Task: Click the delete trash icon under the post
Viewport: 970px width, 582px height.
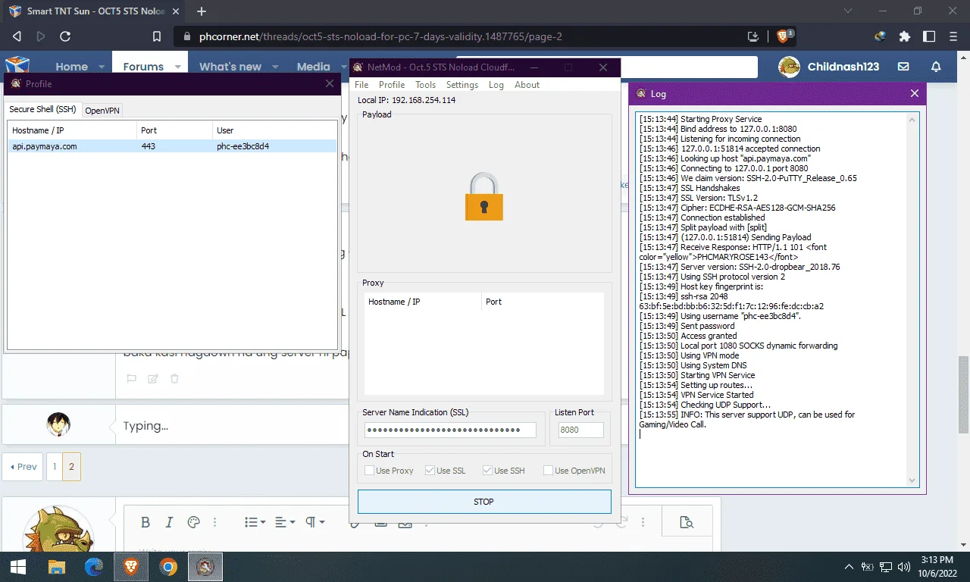Action: (175, 379)
